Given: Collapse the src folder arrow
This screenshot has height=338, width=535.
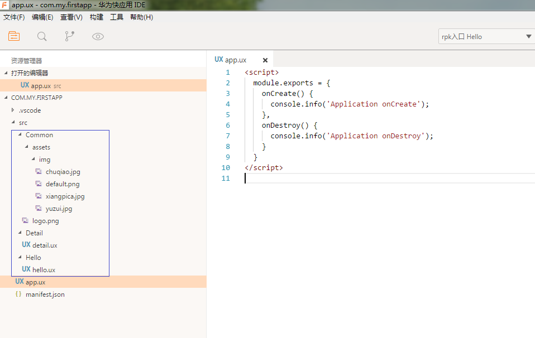Looking at the screenshot, I should tap(13, 122).
